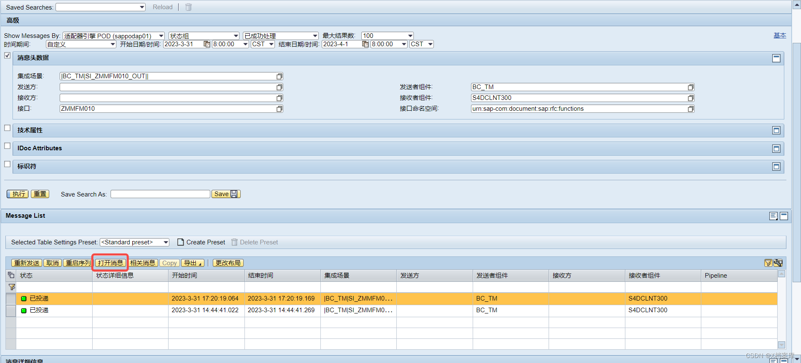Tick the 技术属性 checkbox

(7, 128)
